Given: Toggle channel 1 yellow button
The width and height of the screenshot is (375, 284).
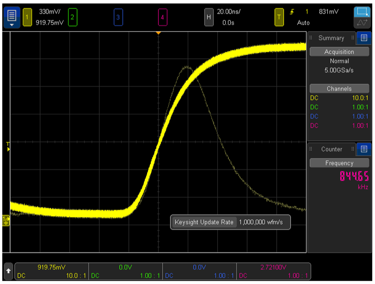Looking at the screenshot, I should pyautogui.click(x=27, y=17).
